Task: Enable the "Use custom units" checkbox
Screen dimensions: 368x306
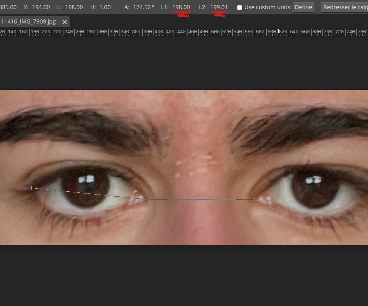Action: [240, 7]
